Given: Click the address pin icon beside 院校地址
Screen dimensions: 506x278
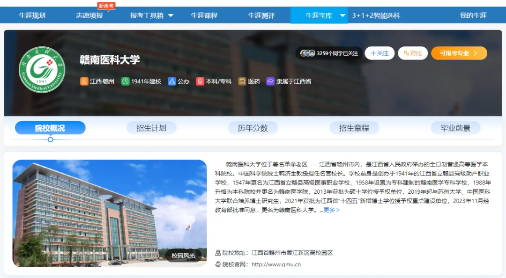Looking at the screenshot, I should [218, 253].
